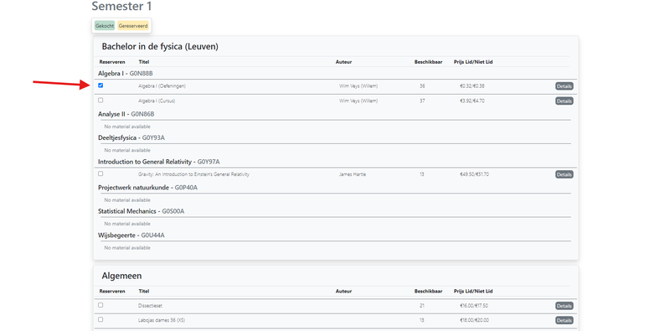Viewport: 670px width, 331px height.
Task: Click the Algebra I (Cursus) title text
Action: click(157, 101)
